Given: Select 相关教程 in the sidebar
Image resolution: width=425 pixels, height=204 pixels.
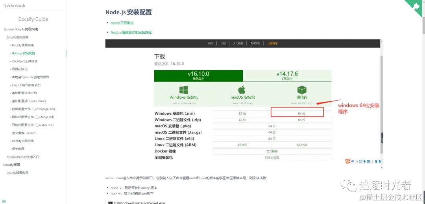Looking at the screenshot, I should [x=18, y=149].
